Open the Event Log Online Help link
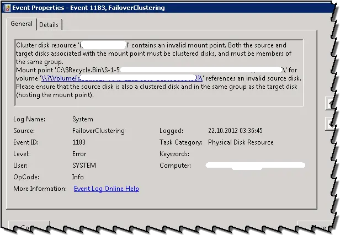 point(106,189)
